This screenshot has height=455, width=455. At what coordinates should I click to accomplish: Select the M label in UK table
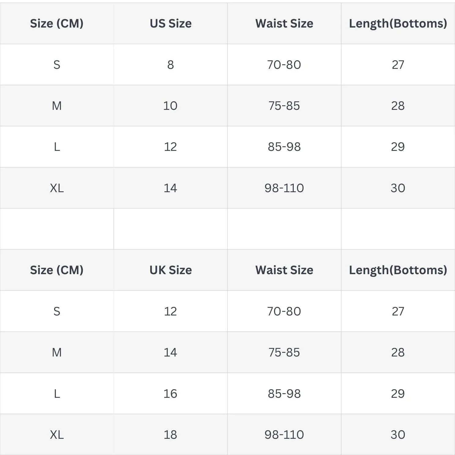click(57, 352)
